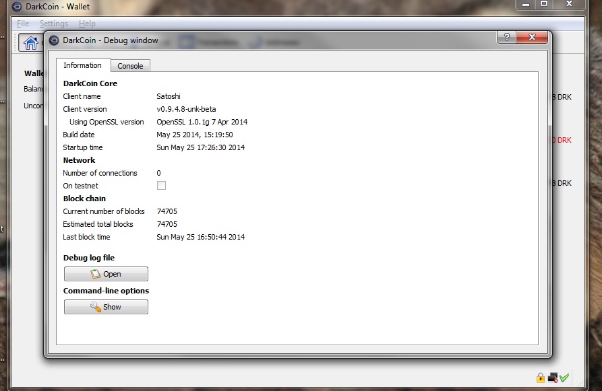Screen dimensions: 602x391
Task: Click the wallet lock status icon
Action: click(x=541, y=378)
